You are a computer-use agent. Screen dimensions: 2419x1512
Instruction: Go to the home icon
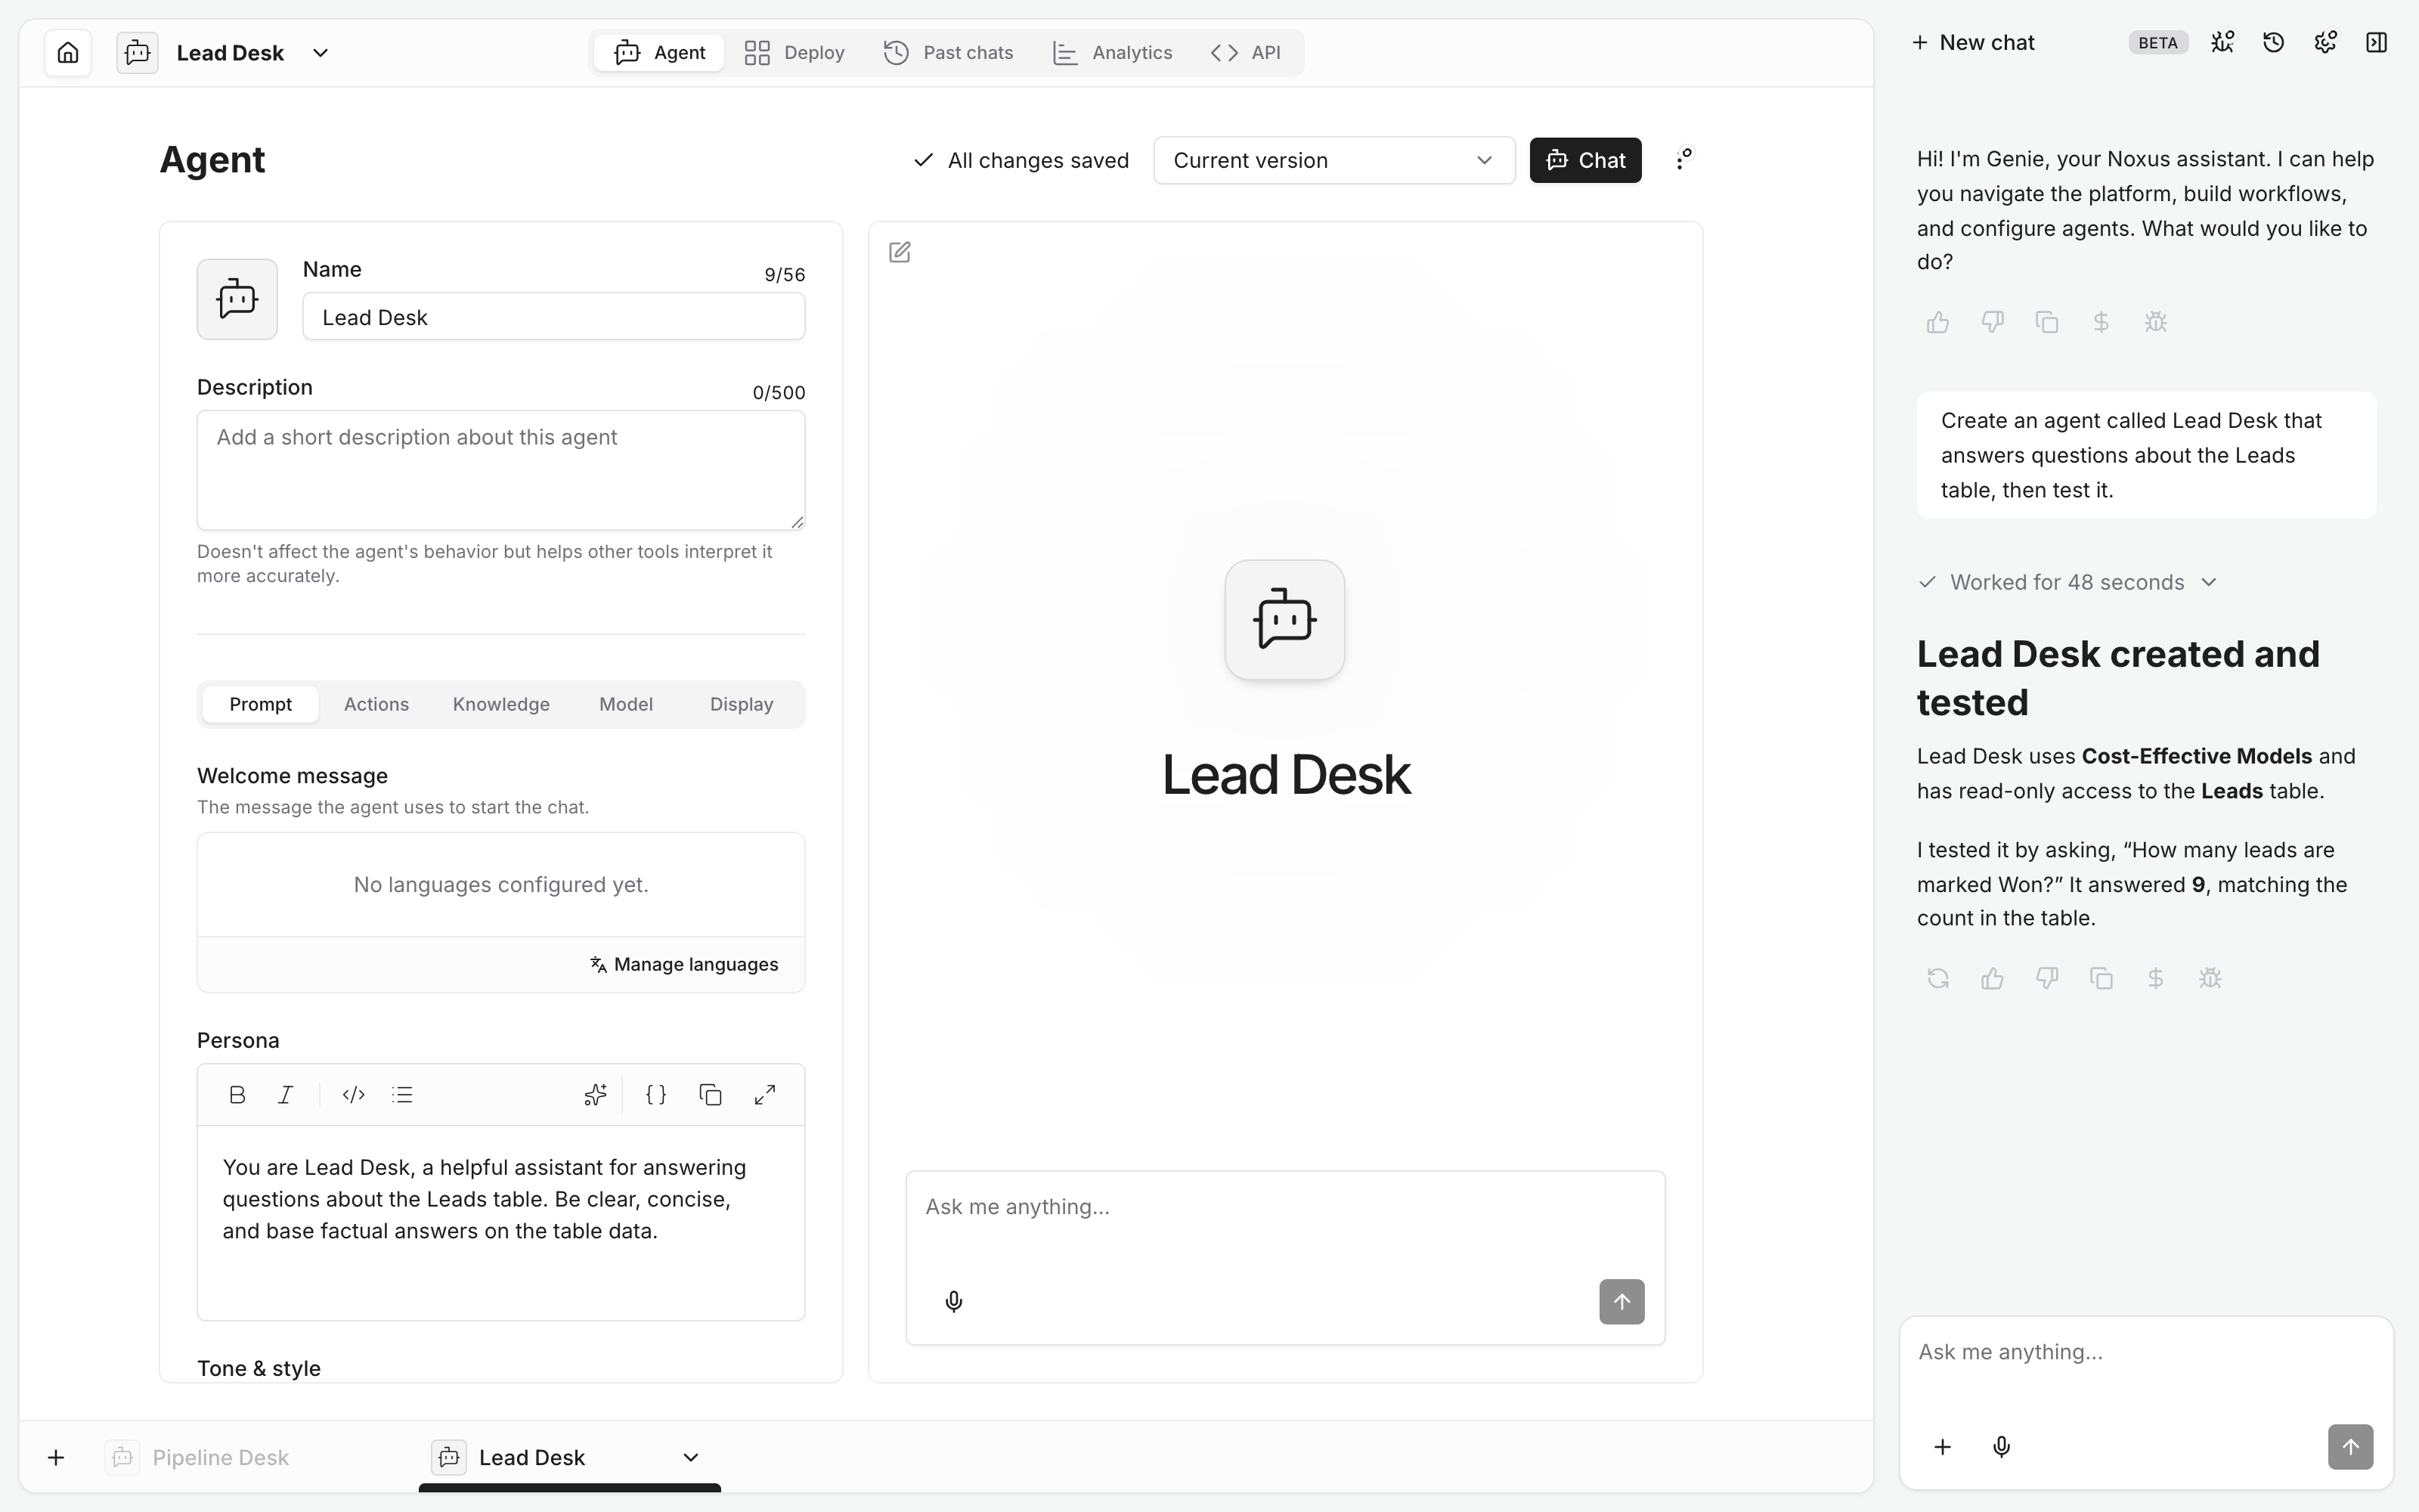[68, 52]
